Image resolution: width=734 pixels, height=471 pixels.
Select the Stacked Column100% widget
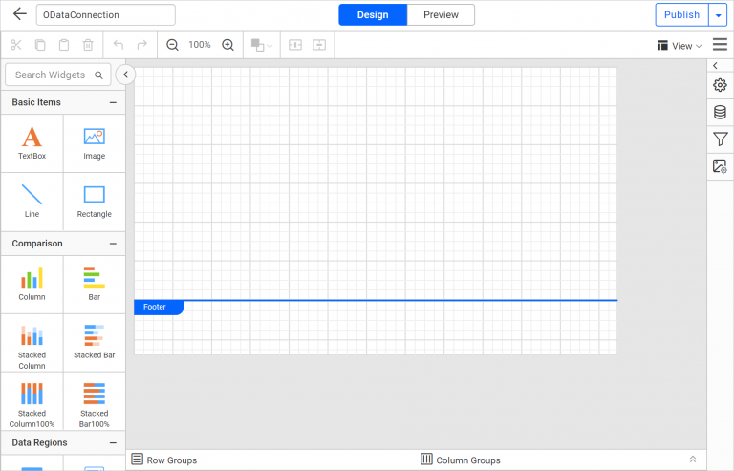pos(32,401)
